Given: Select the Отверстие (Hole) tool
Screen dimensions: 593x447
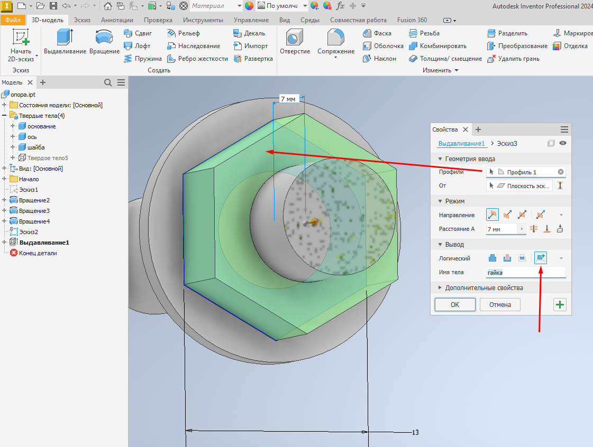Looking at the screenshot, I should point(295,42).
